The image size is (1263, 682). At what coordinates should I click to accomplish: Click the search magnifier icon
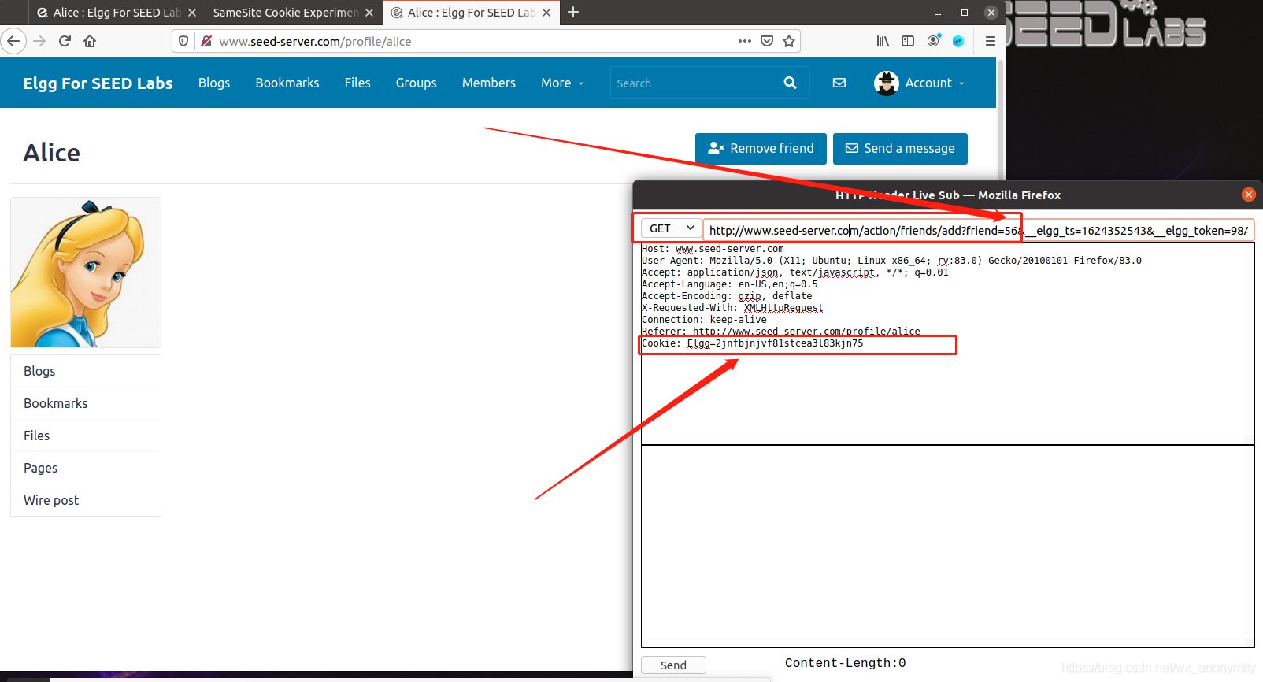(x=790, y=83)
